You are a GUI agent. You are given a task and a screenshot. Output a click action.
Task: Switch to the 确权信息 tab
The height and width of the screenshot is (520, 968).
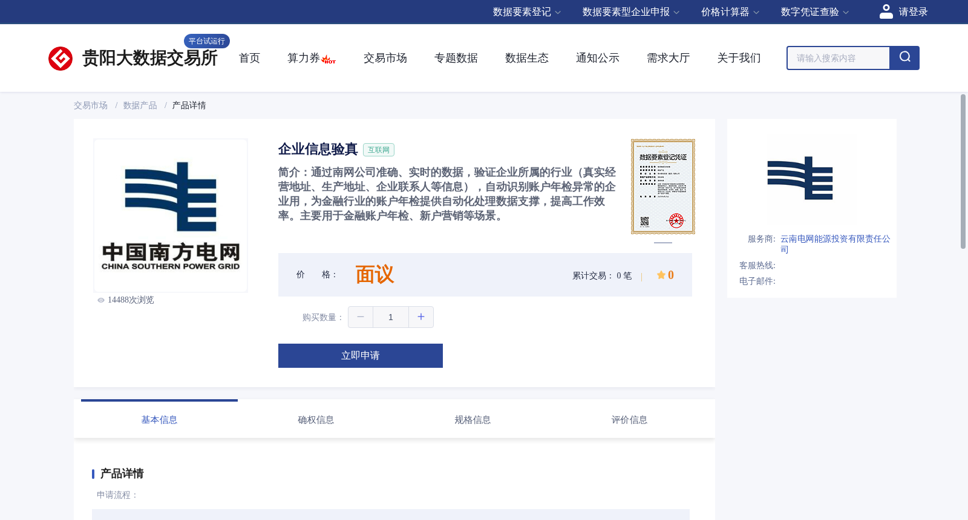tap(316, 420)
